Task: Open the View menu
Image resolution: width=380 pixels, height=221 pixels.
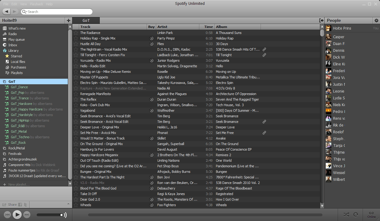Action: (23, 4)
